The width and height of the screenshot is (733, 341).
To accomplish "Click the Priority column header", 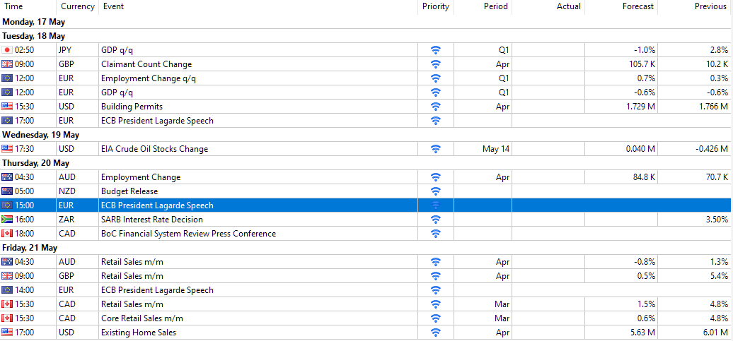I will (x=436, y=6).
